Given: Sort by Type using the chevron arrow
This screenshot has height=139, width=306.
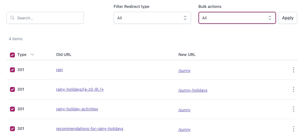Looking at the screenshot, I should [32, 54].
